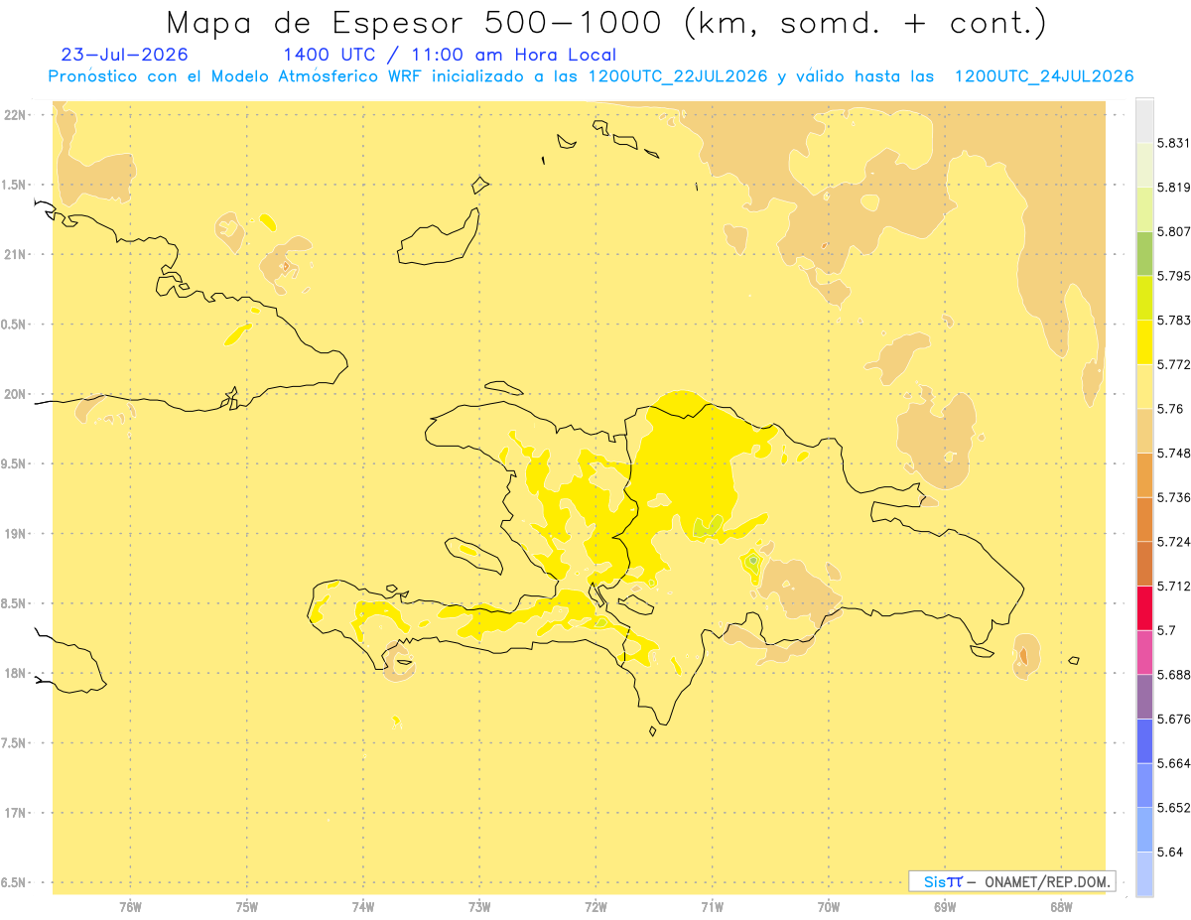1191x920 pixels.
Task: Click the 75W longitude label
Action: point(247,906)
